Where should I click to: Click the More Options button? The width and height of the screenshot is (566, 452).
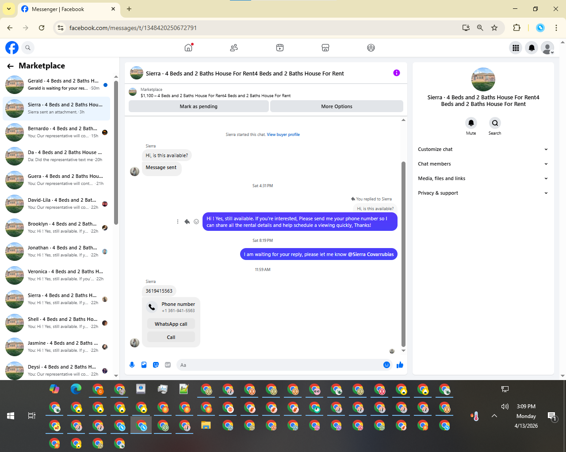(x=337, y=106)
